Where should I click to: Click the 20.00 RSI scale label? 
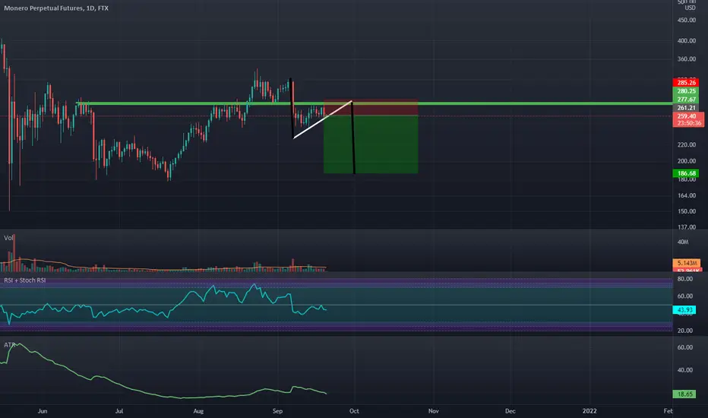[x=685, y=331]
